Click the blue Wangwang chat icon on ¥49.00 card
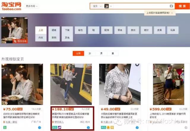Viewport: 190px width, 131px height. coord(137,127)
